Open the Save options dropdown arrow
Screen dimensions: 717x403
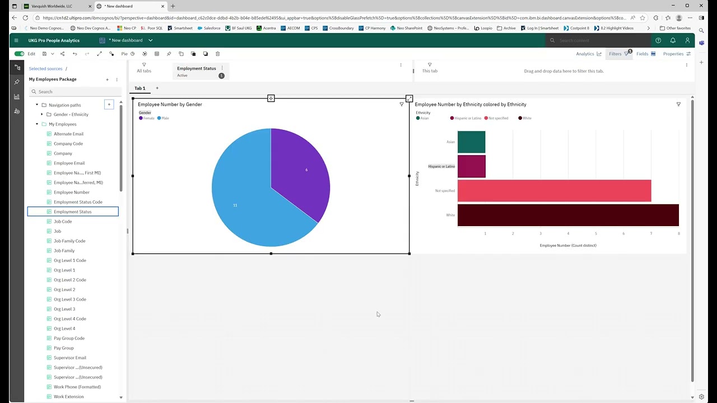(x=52, y=54)
